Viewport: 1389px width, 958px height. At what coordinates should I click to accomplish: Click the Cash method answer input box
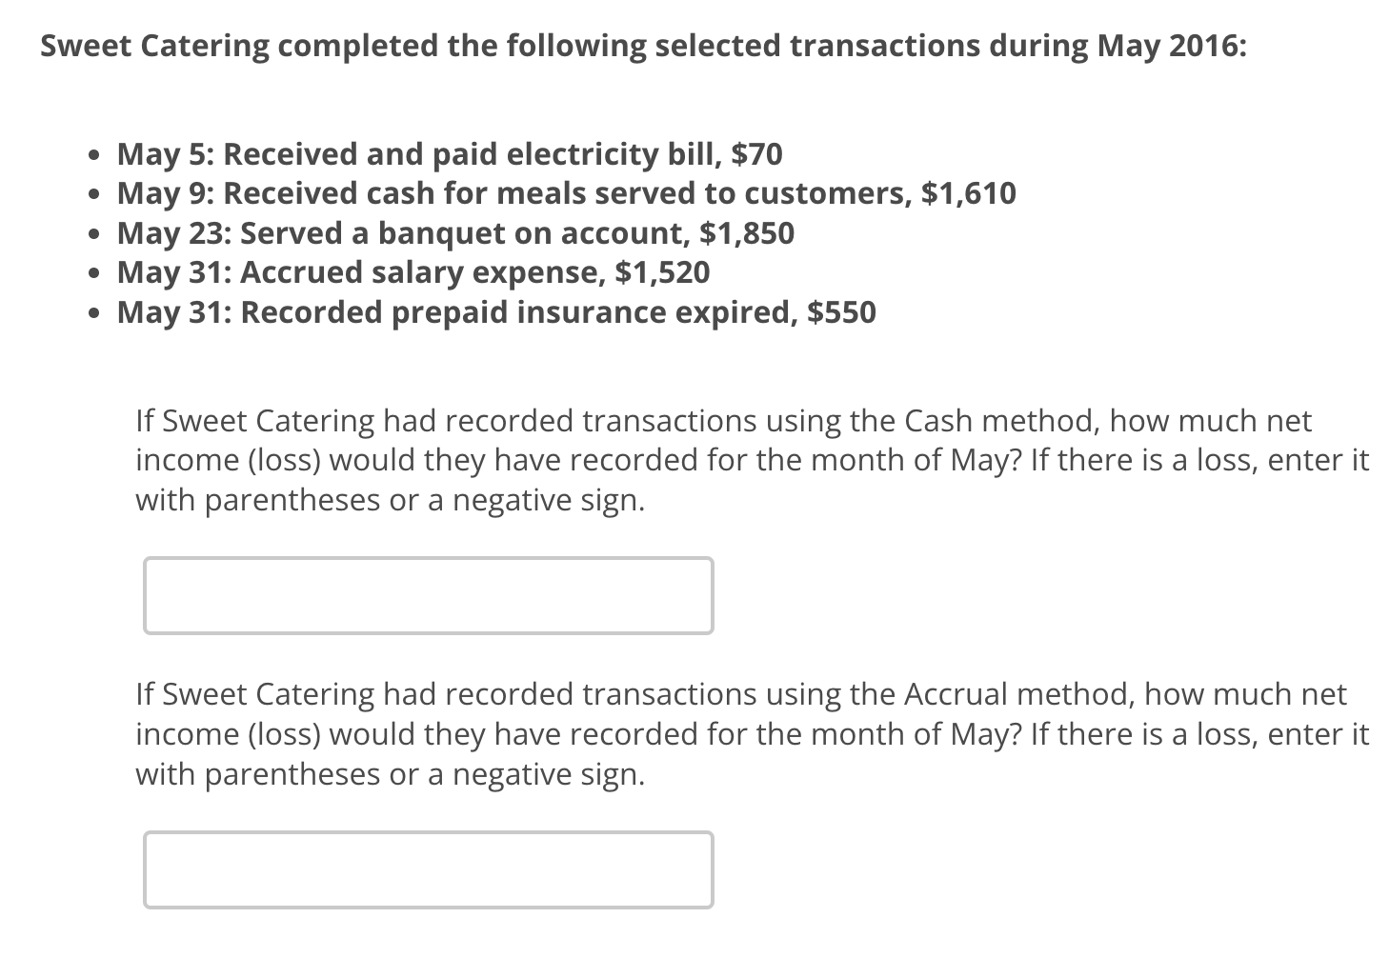428,595
